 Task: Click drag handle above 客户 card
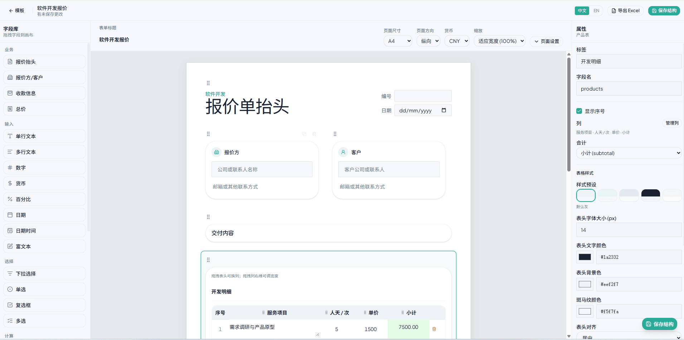(x=335, y=134)
